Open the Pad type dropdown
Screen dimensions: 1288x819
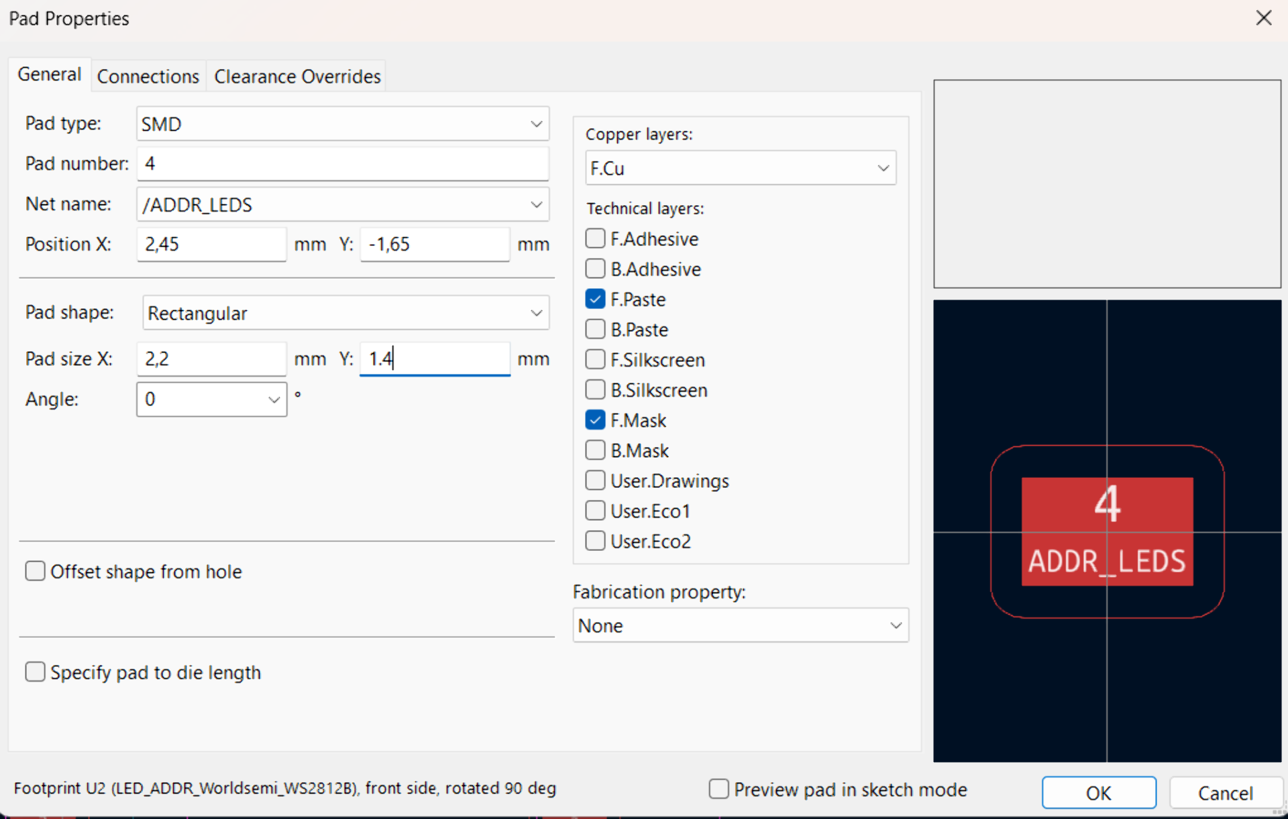click(535, 124)
